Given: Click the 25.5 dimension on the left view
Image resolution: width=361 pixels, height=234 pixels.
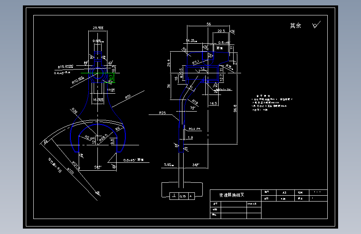Looking at the screenshot, I should coord(98,28).
